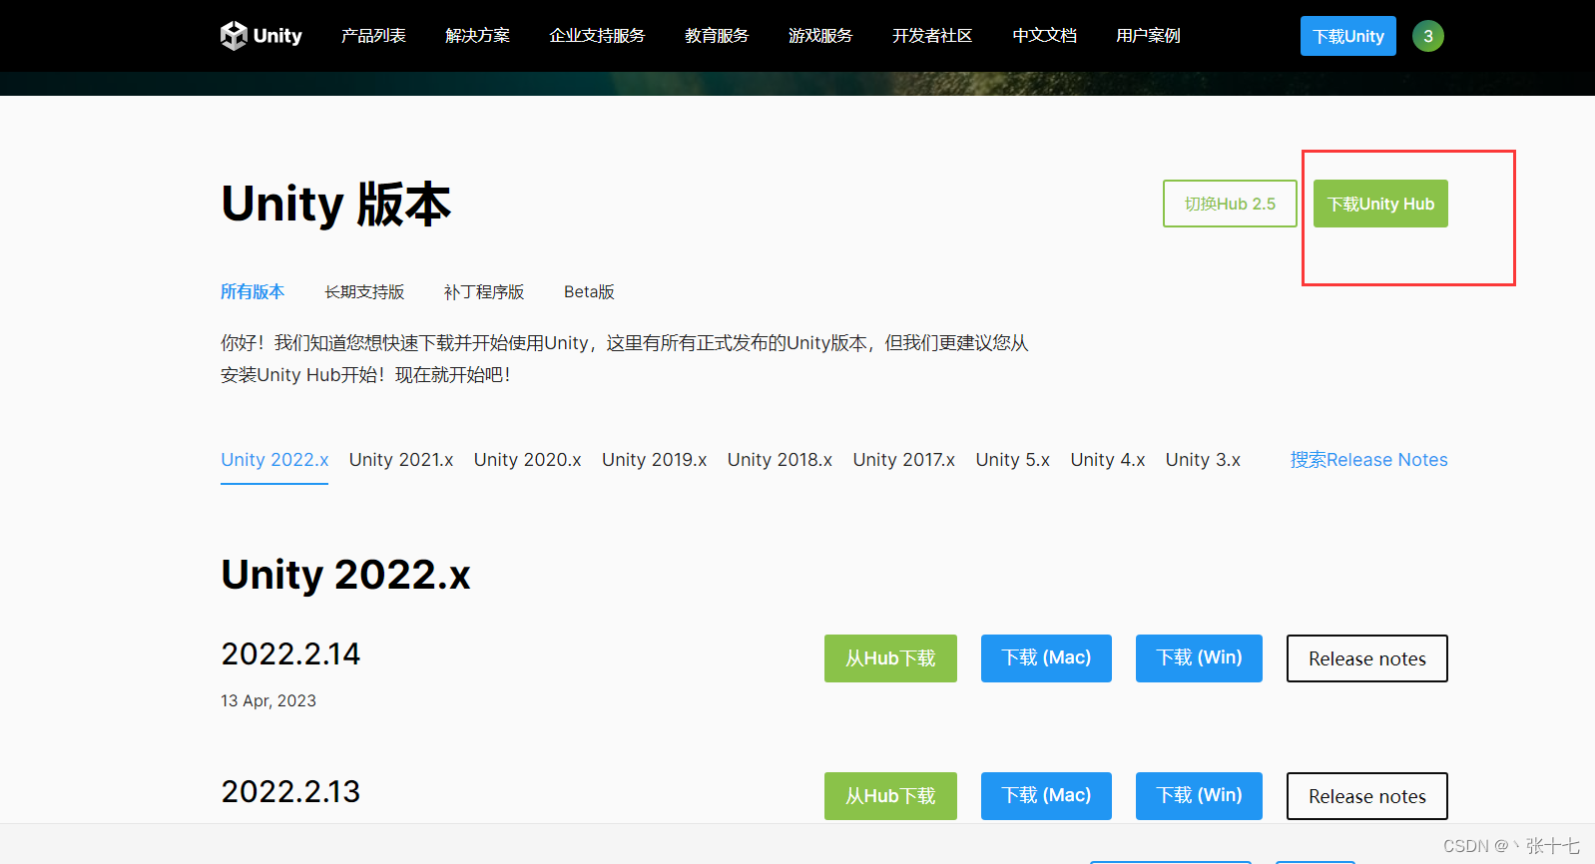Switch to the Unity 2017.x tab
The height and width of the screenshot is (864, 1595).
click(x=903, y=460)
